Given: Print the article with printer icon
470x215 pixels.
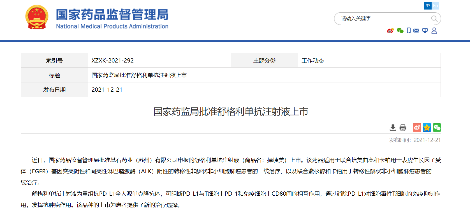Looking at the screenshot, I should (x=403, y=128).
